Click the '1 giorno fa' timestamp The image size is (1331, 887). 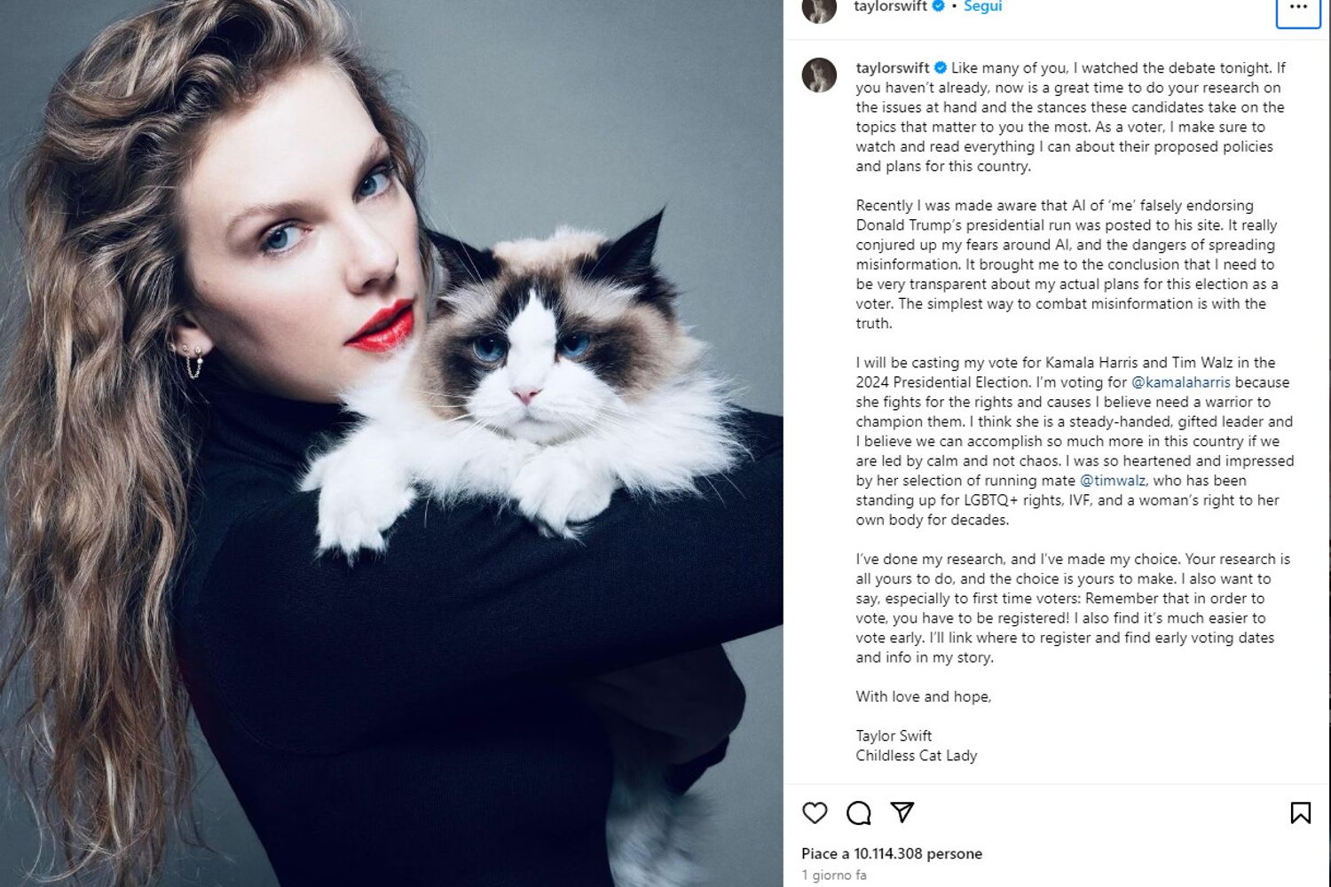(x=834, y=875)
